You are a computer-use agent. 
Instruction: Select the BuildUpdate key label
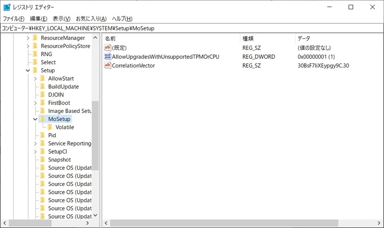63,87
